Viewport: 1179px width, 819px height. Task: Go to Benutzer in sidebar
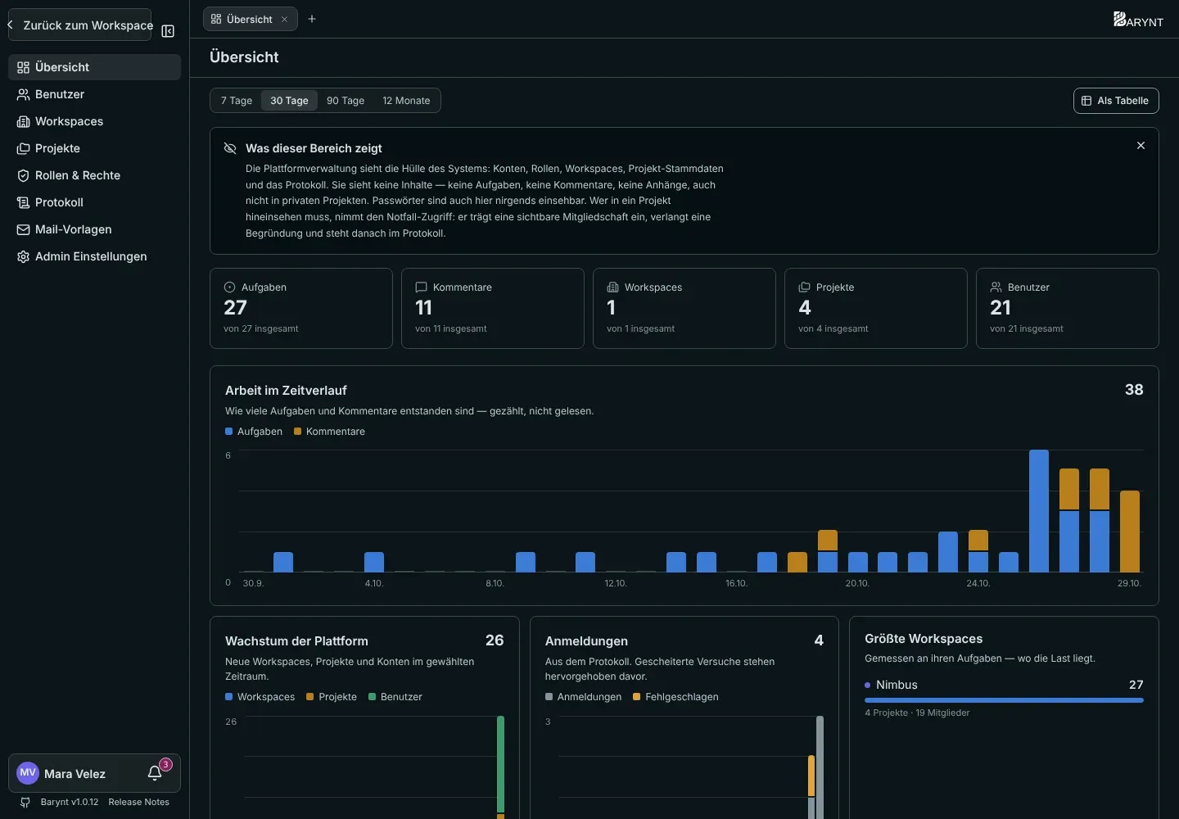[94, 94]
